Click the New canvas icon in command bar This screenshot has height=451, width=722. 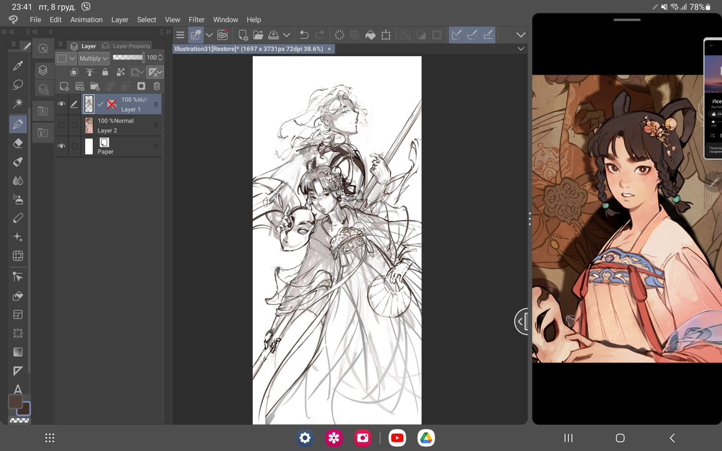(243, 35)
